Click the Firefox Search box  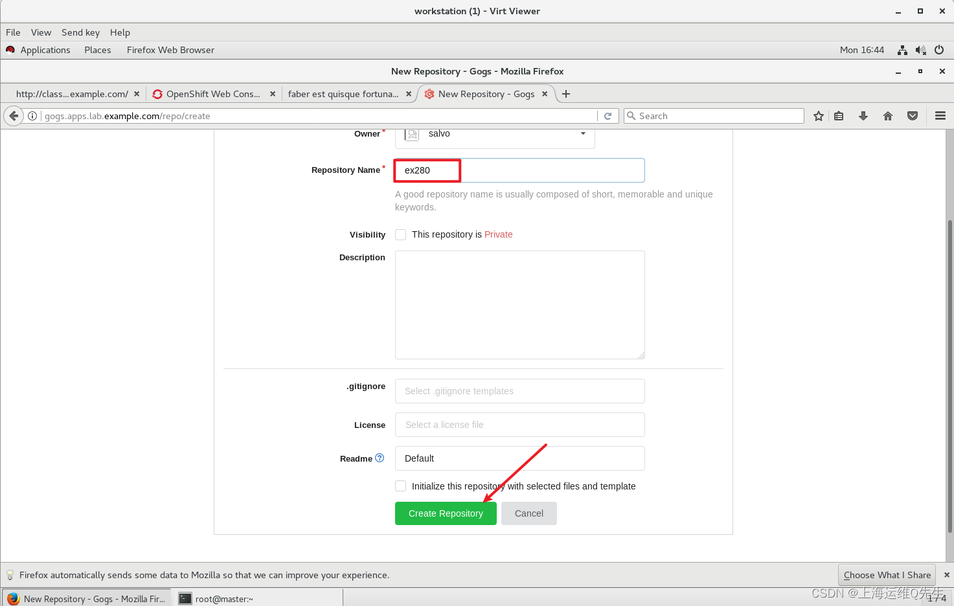click(x=714, y=116)
